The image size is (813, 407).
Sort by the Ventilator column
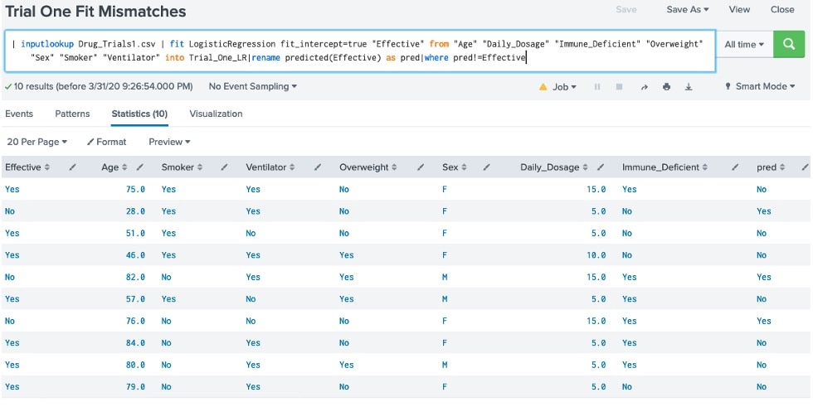[x=270, y=167]
